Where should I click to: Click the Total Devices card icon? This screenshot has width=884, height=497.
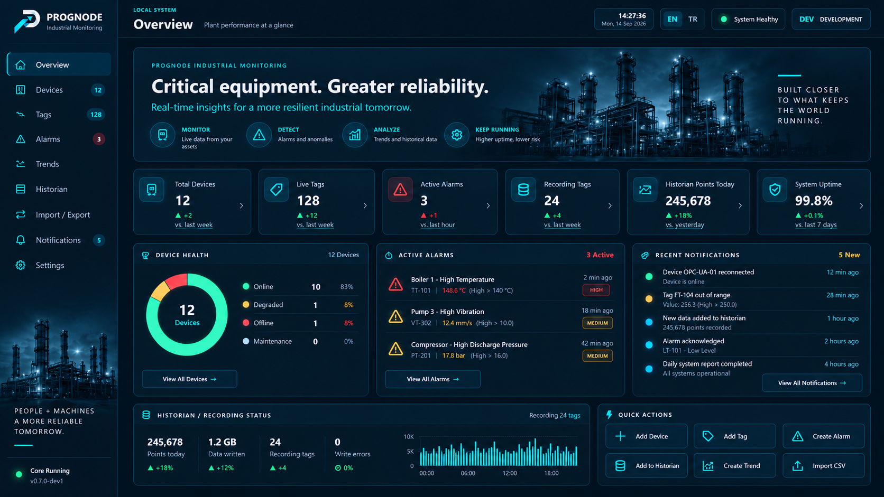pyautogui.click(x=152, y=190)
